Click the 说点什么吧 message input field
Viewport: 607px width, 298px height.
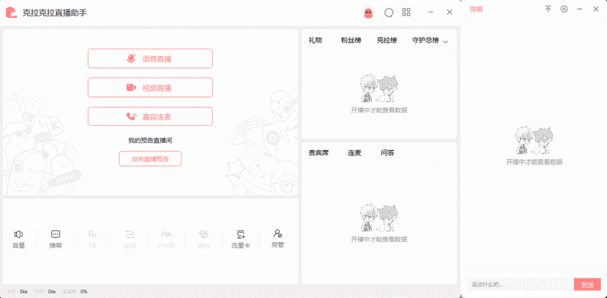click(520, 285)
